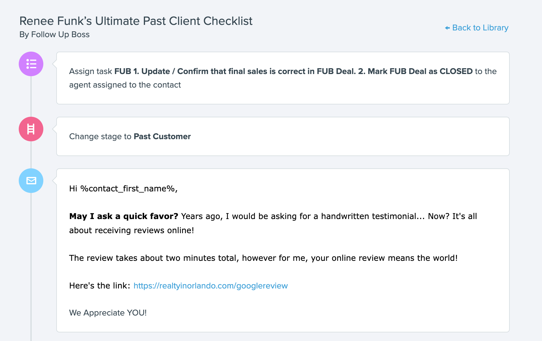This screenshot has height=341, width=542.
Task: Click the agent assigned to the contact text
Action: 125,85
